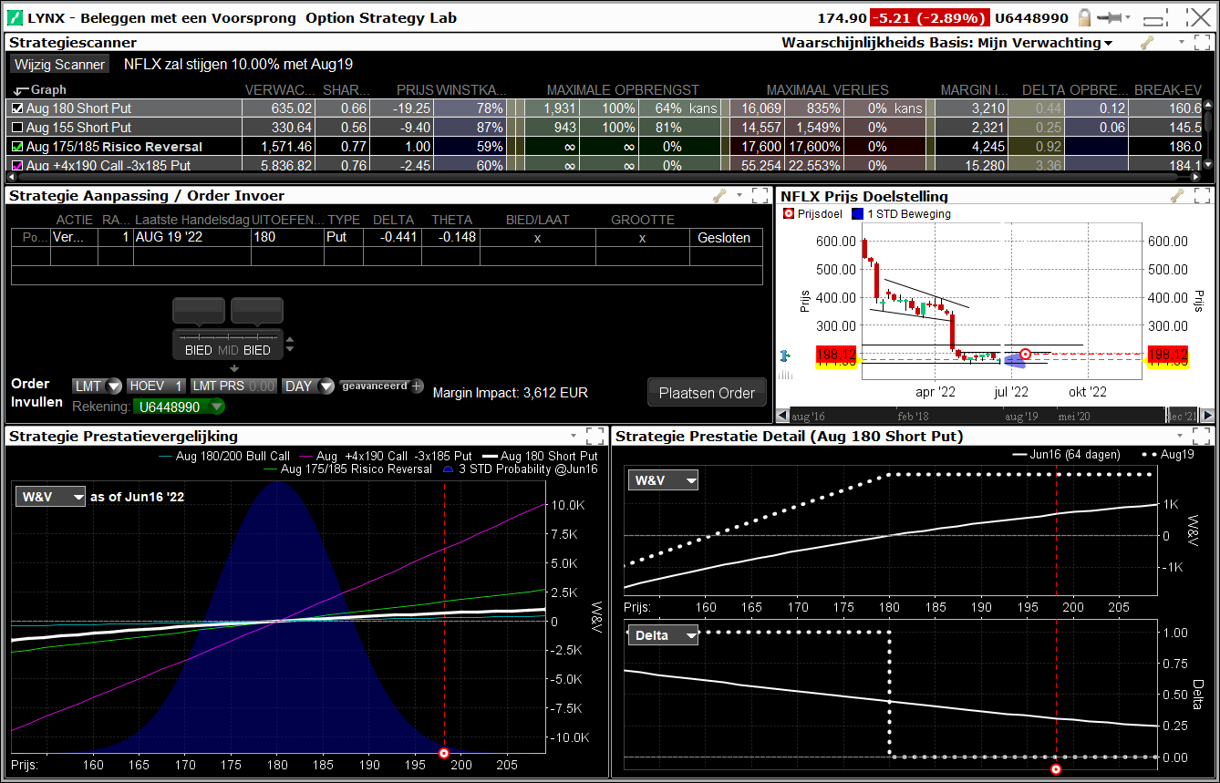Click account U6448990 in title bar
The image size is (1220, 783).
pyautogui.click(x=1031, y=17)
